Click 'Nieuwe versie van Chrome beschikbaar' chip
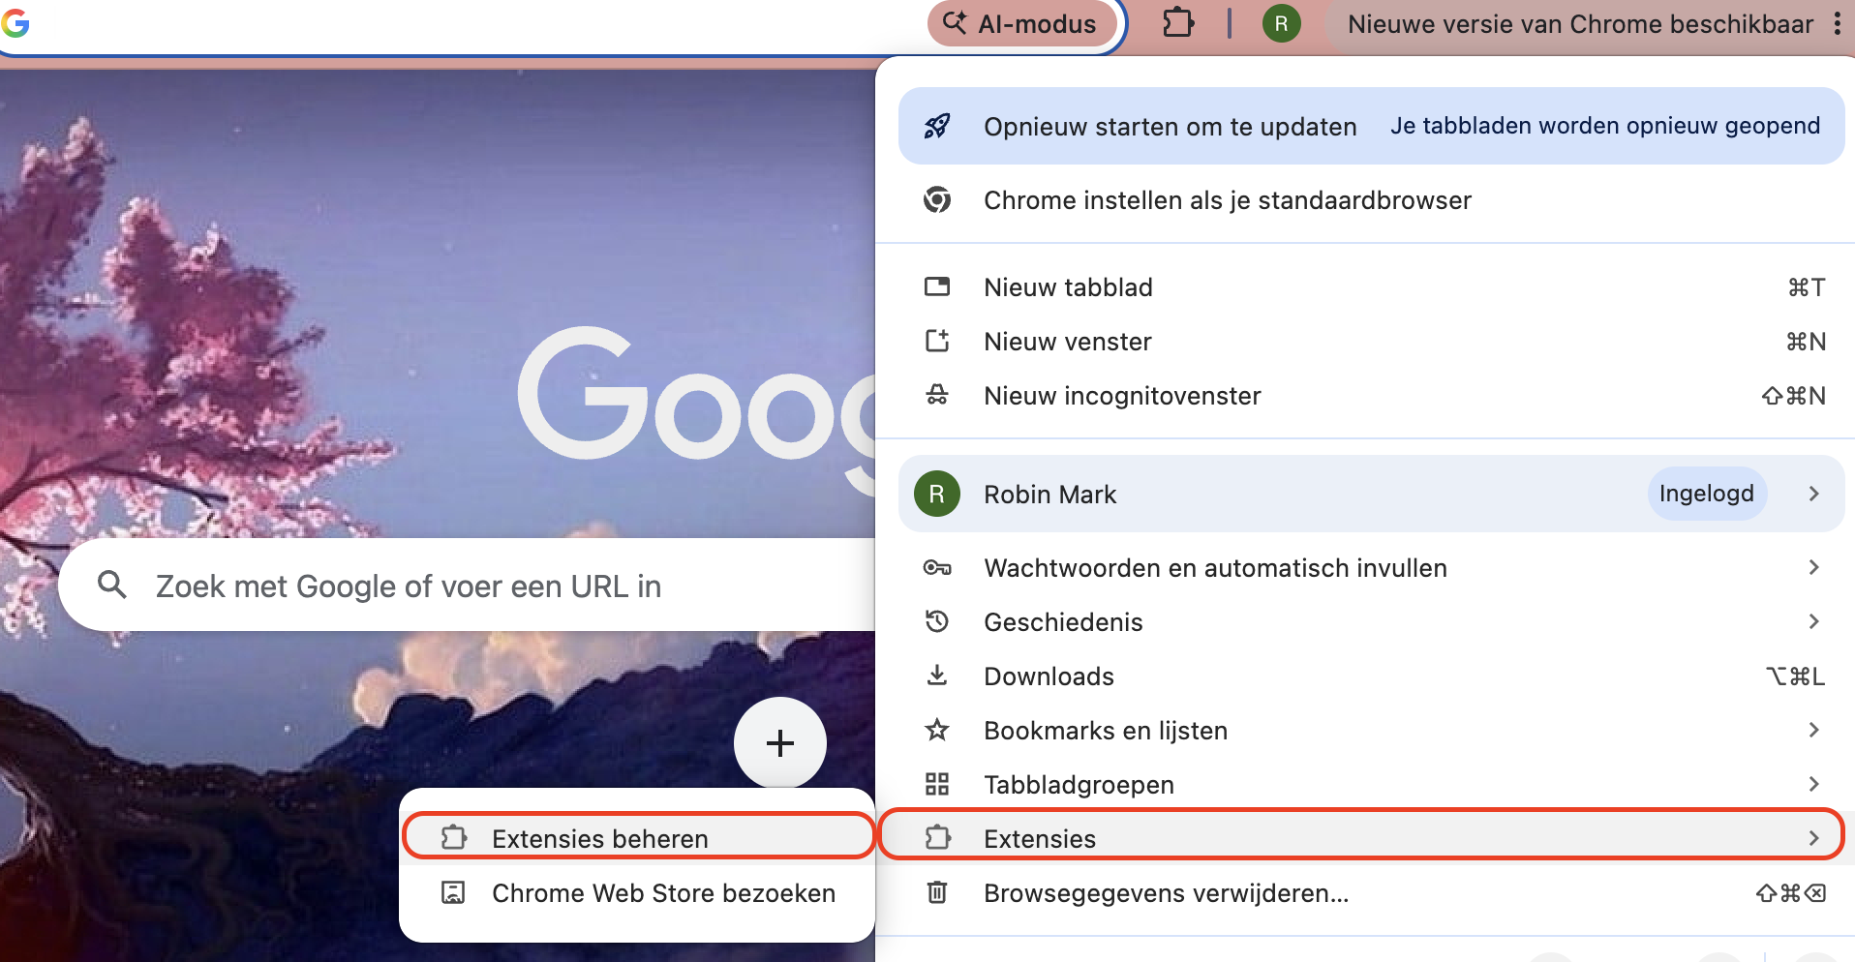Viewport: 1855px width, 962px height. (1580, 23)
